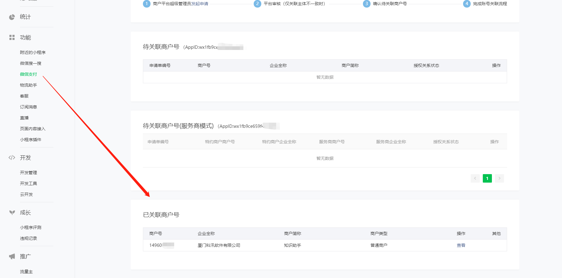Open 微信搜一搜 menu item
Screen dimensions: 562x278
[31, 63]
